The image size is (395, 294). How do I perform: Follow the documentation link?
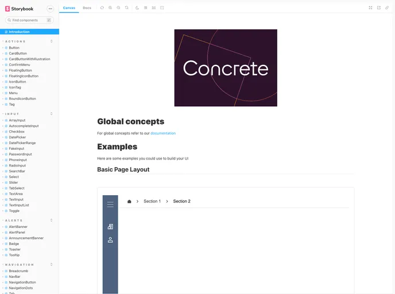(163, 133)
